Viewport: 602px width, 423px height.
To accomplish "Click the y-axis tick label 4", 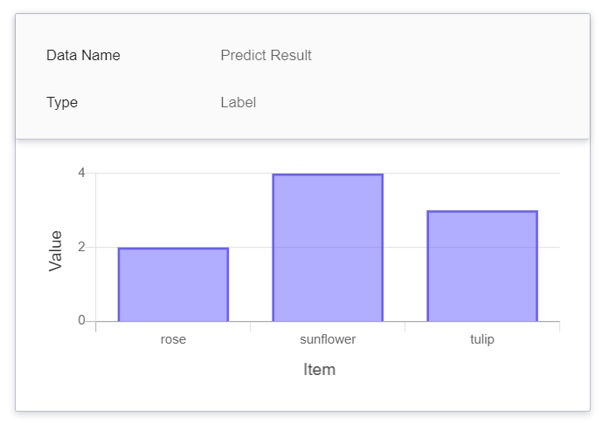I will point(81,173).
